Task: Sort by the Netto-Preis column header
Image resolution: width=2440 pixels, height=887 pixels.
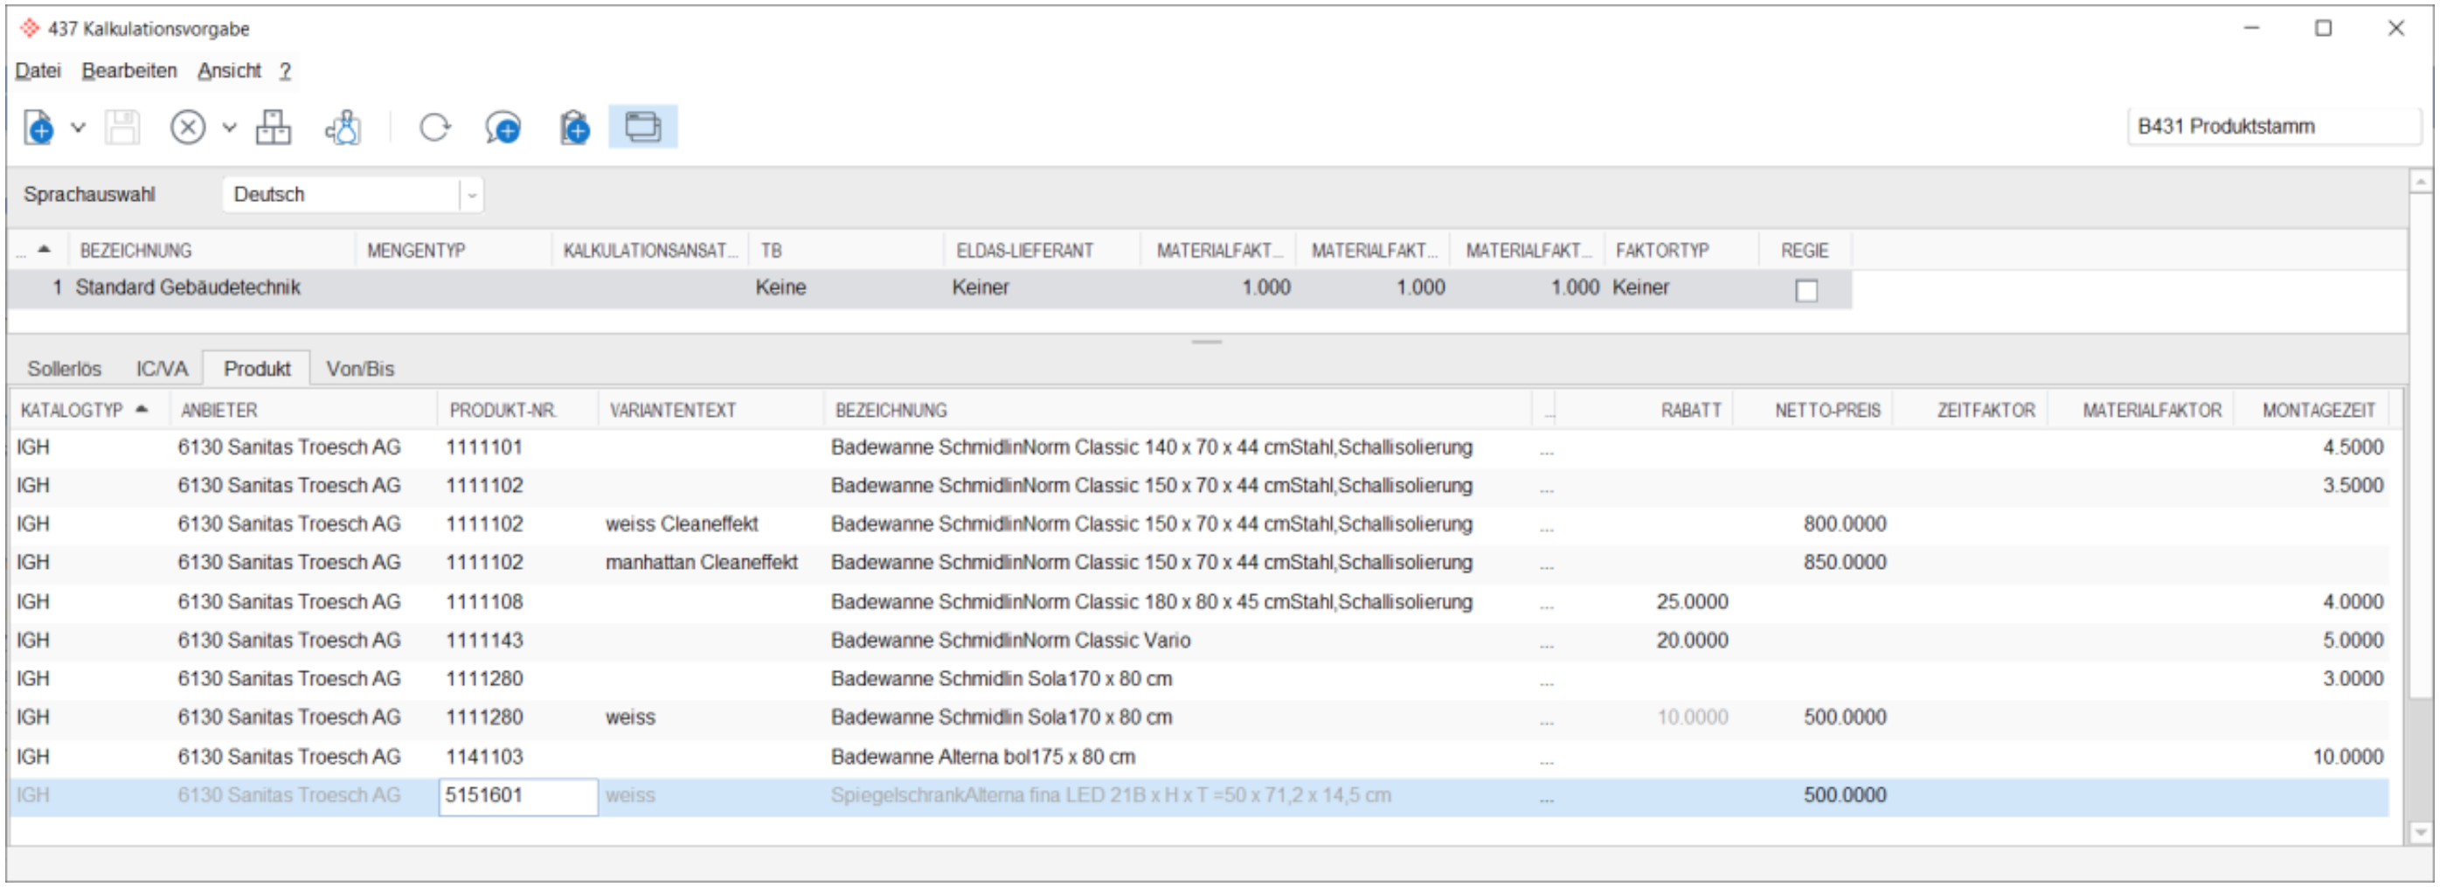Action: 1827,411
